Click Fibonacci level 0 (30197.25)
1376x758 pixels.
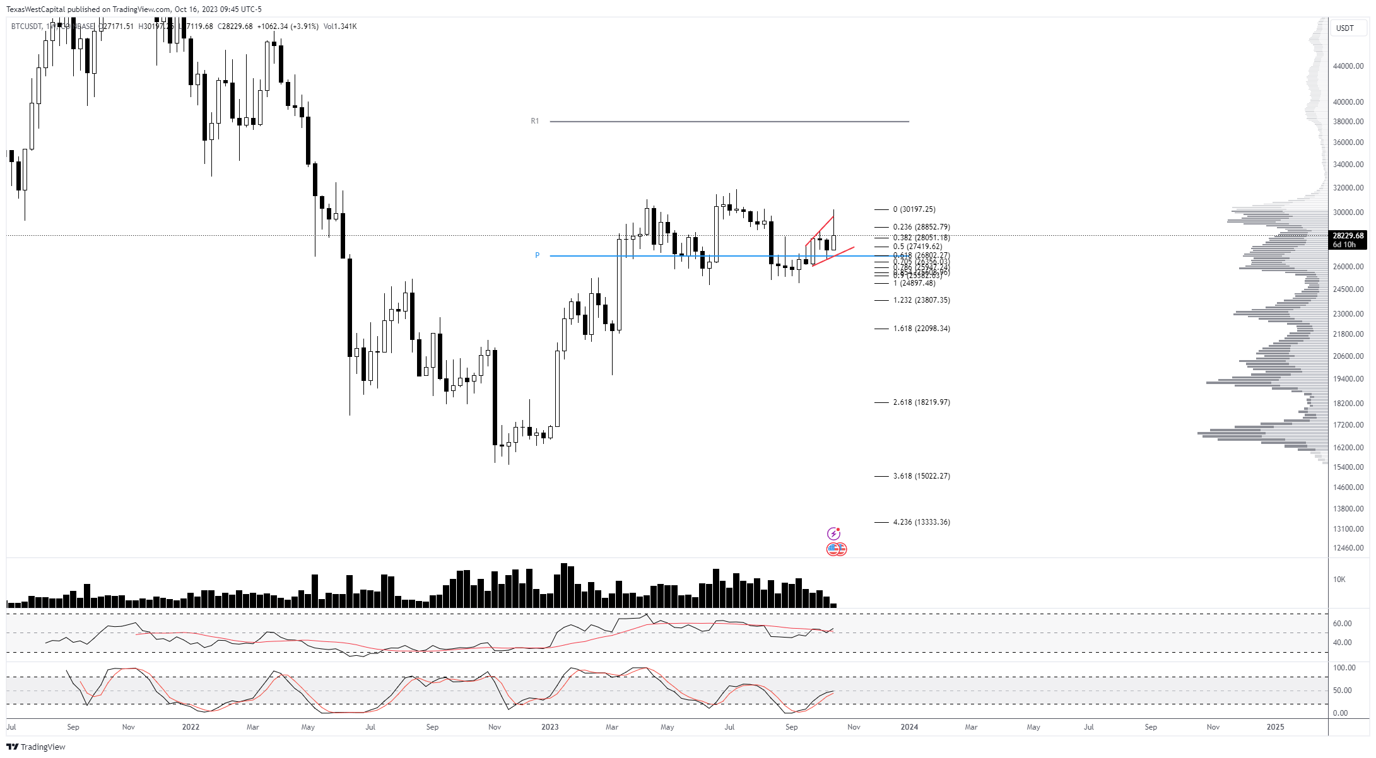click(x=914, y=209)
